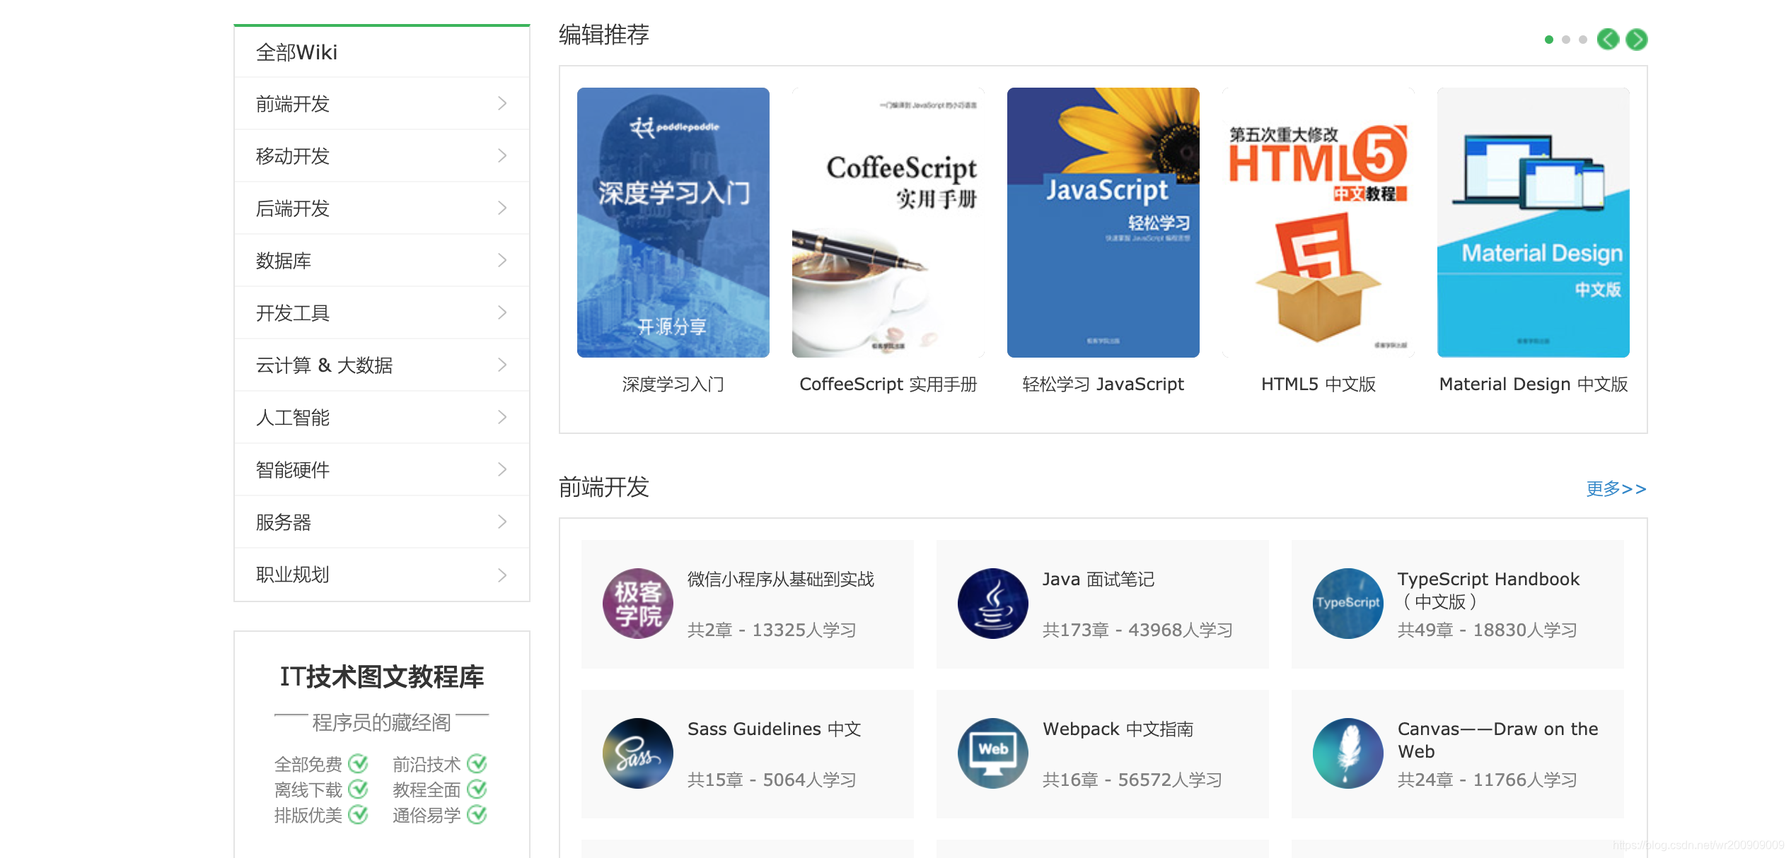Click the checkmark icon beside 通俗易学

coord(477,814)
